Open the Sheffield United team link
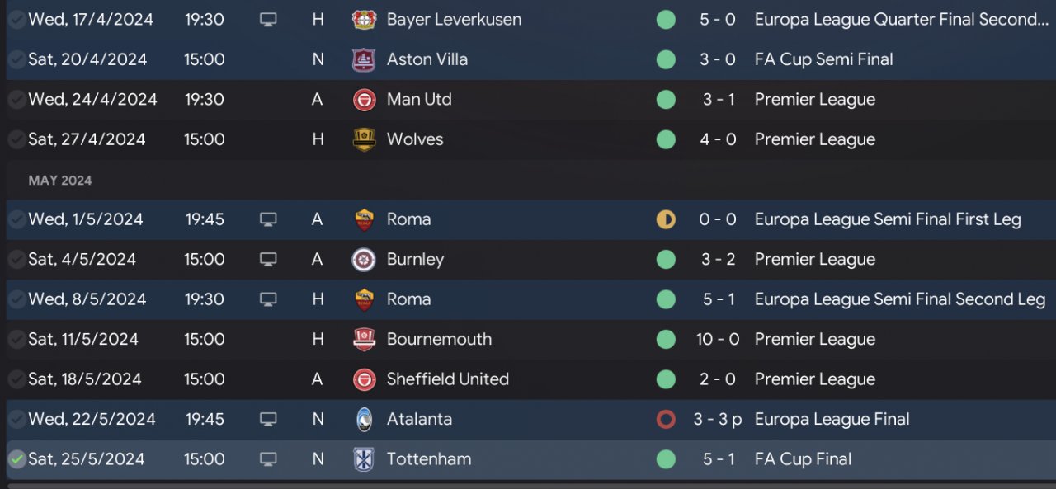The width and height of the screenshot is (1056, 489). [448, 379]
